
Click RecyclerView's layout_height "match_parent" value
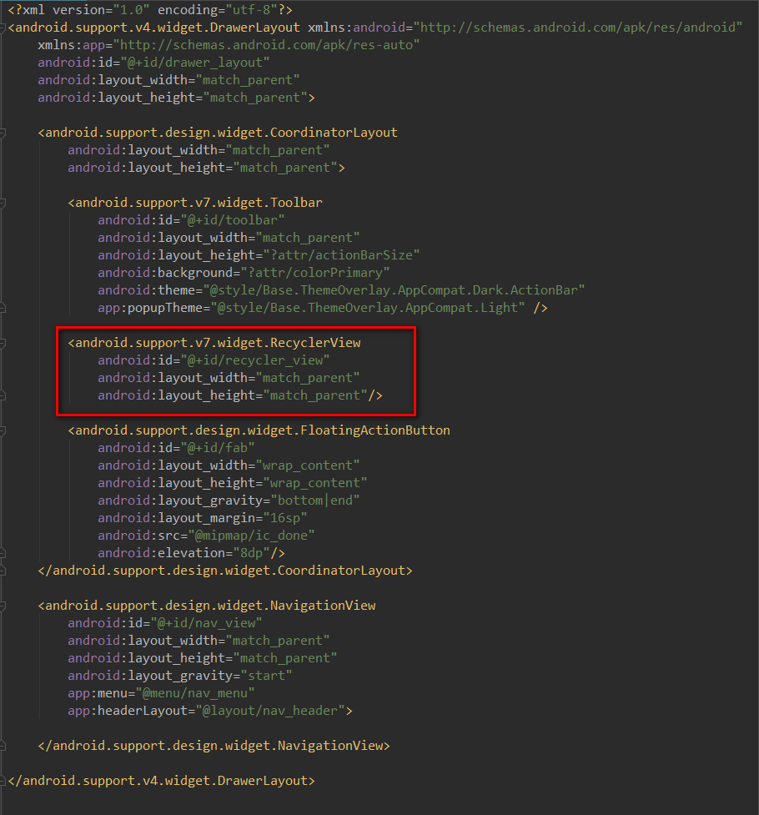[x=315, y=395]
